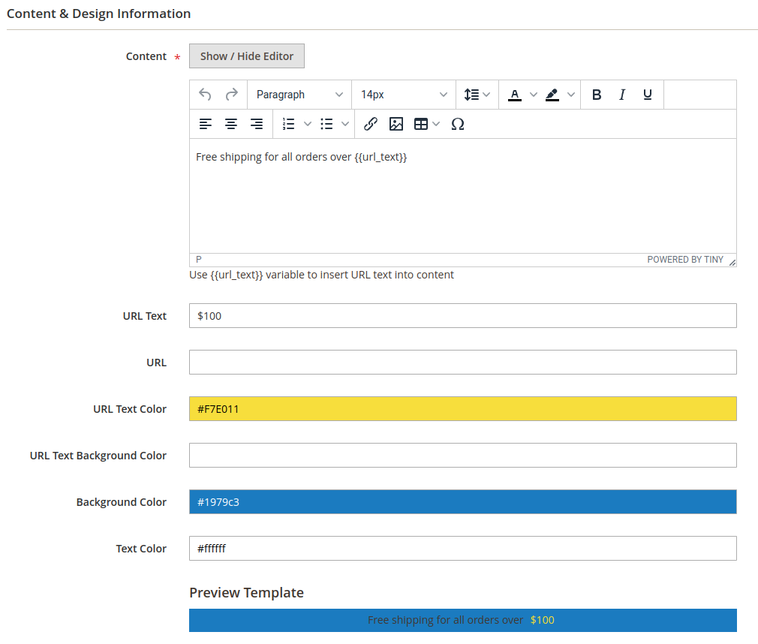The image size is (758, 644).
Task: Toggle bold formatting in editor
Action: pyautogui.click(x=597, y=95)
